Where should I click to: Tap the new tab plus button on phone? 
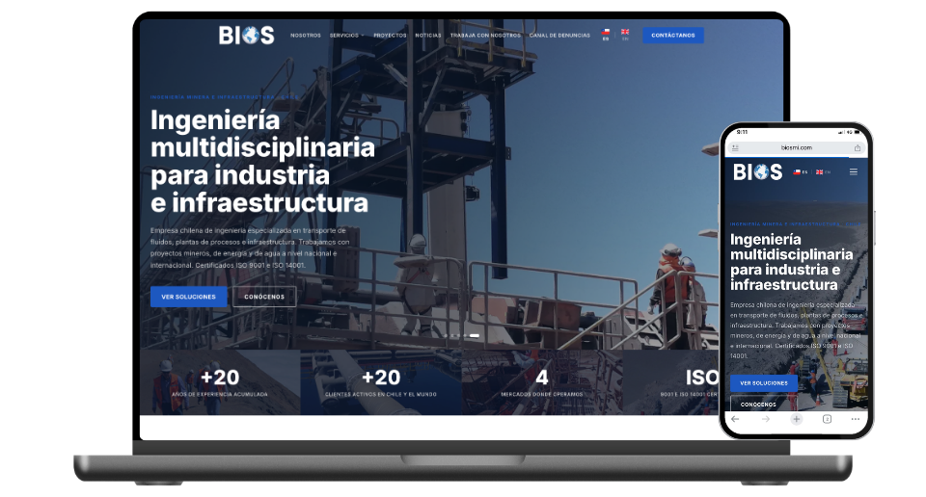click(x=796, y=419)
